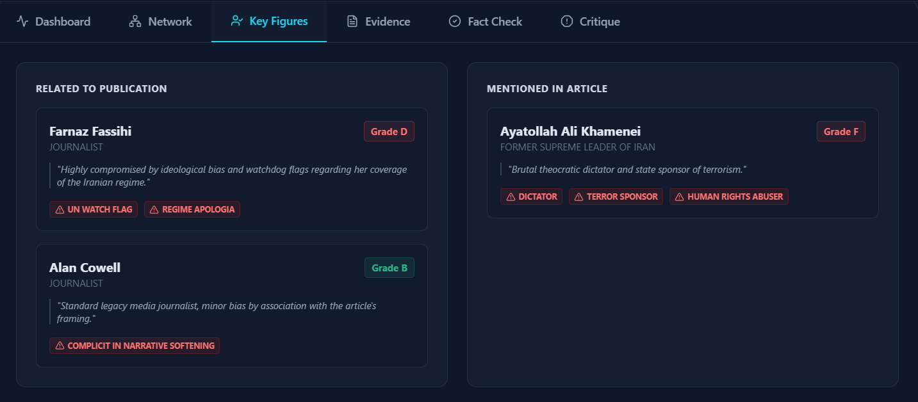Click the Alan Cowell name
Image resolution: width=918 pixels, height=402 pixels.
(85, 268)
